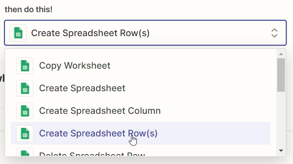Click the Sheets icon beside Delete Spreadsheet Row
The width and height of the screenshot is (293, 164).
tap(25, 152)
